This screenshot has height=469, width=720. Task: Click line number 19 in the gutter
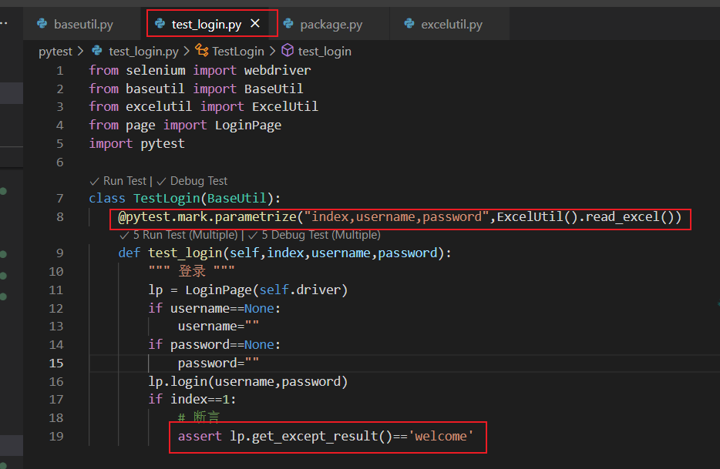coord(56,437)
